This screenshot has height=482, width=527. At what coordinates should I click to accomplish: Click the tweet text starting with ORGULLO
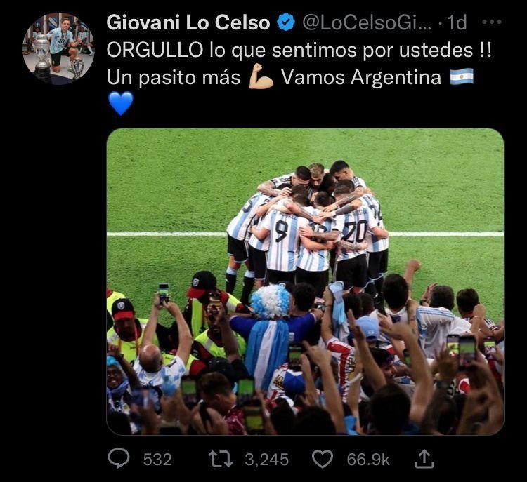(299, 64)
